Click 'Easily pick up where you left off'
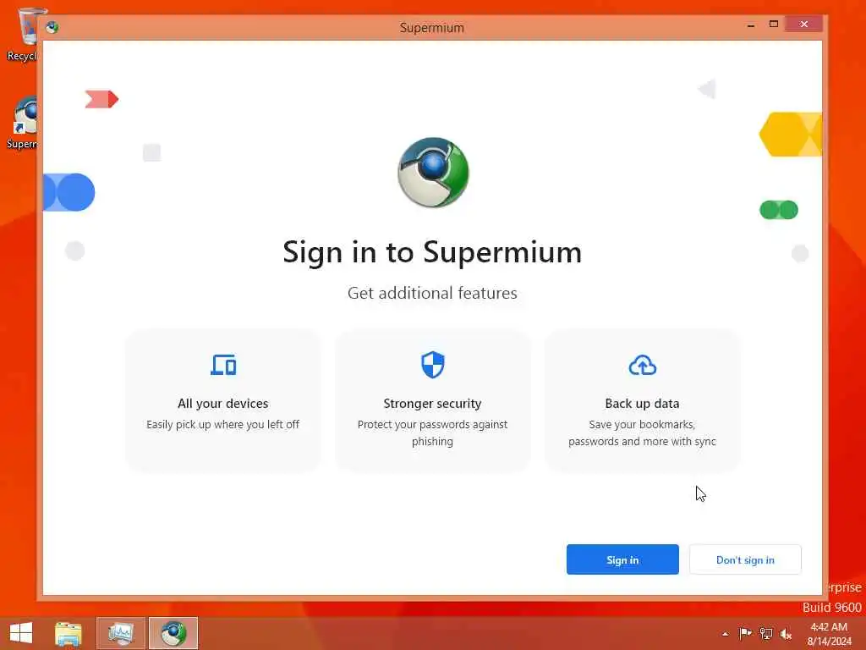866x650 pixels. 223,425
